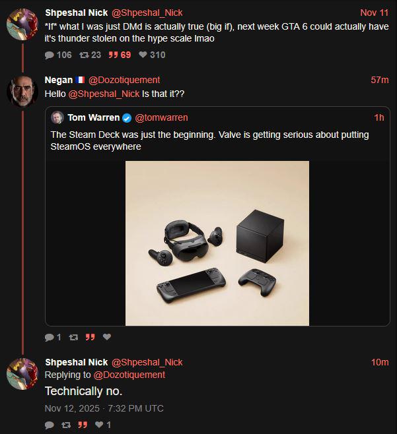397x434 pixels.
Task: Open the @tomwarren profile link
Action: pyautogui.click(x=161, y=117)
